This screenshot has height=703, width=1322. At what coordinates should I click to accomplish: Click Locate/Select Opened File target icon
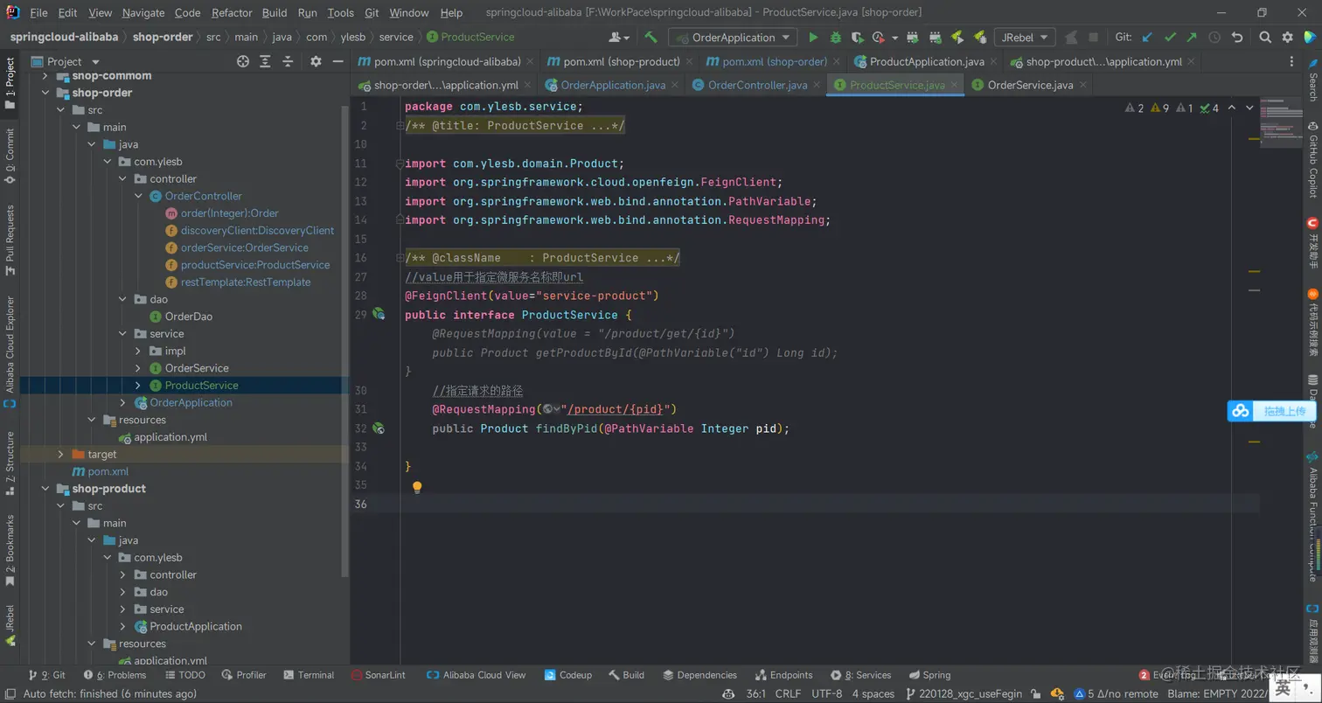243,61
